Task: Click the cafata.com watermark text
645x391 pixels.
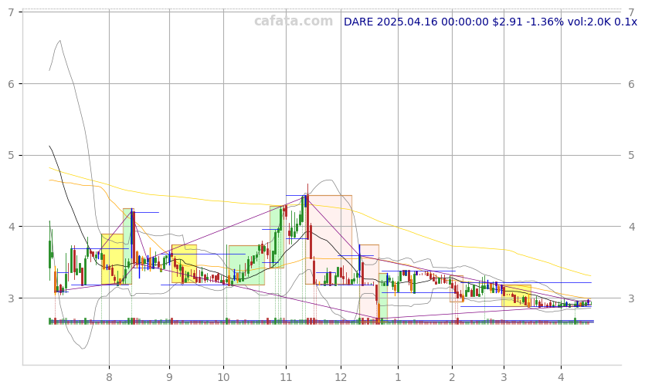Action: pos(294,22)
